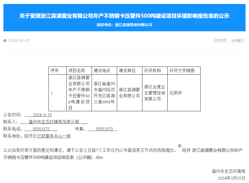Select the 项目名称 table header cell
This screenshot has width=249, height=183.
79,70
